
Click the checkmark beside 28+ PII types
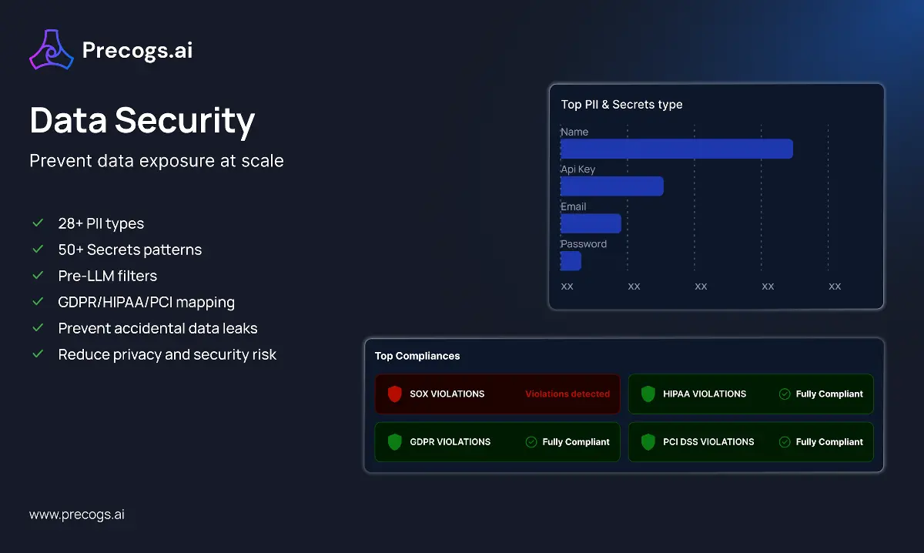[x=37, y=223]
